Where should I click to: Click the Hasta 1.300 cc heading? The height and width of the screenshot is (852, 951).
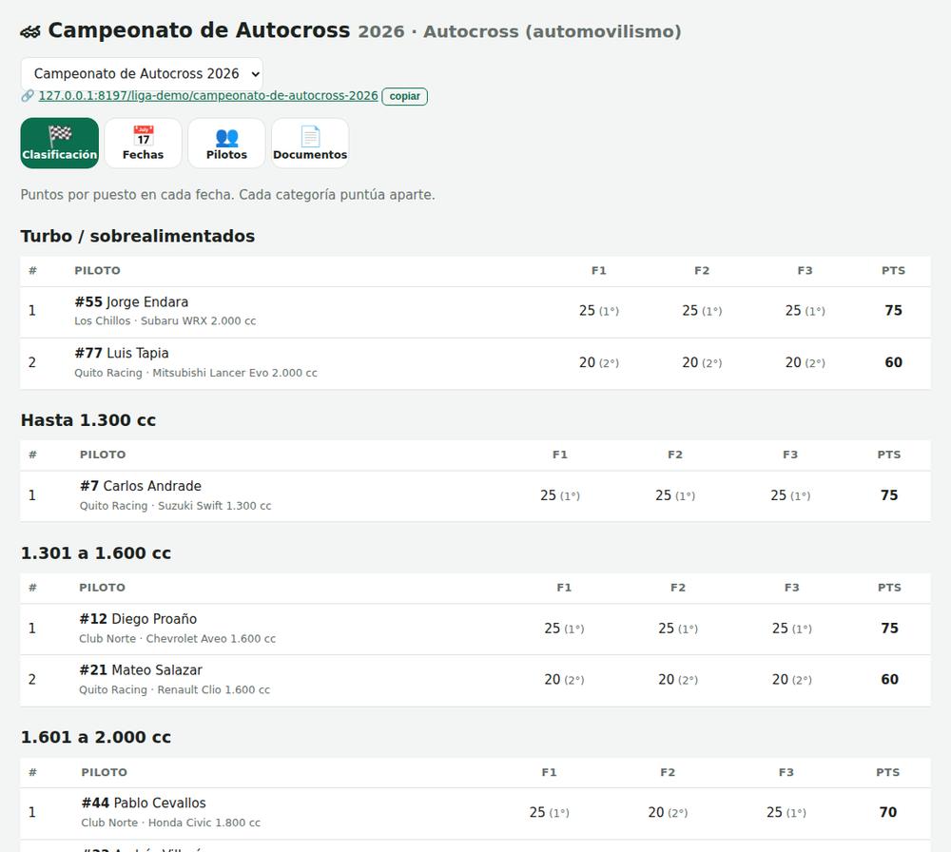click(88, 420)
